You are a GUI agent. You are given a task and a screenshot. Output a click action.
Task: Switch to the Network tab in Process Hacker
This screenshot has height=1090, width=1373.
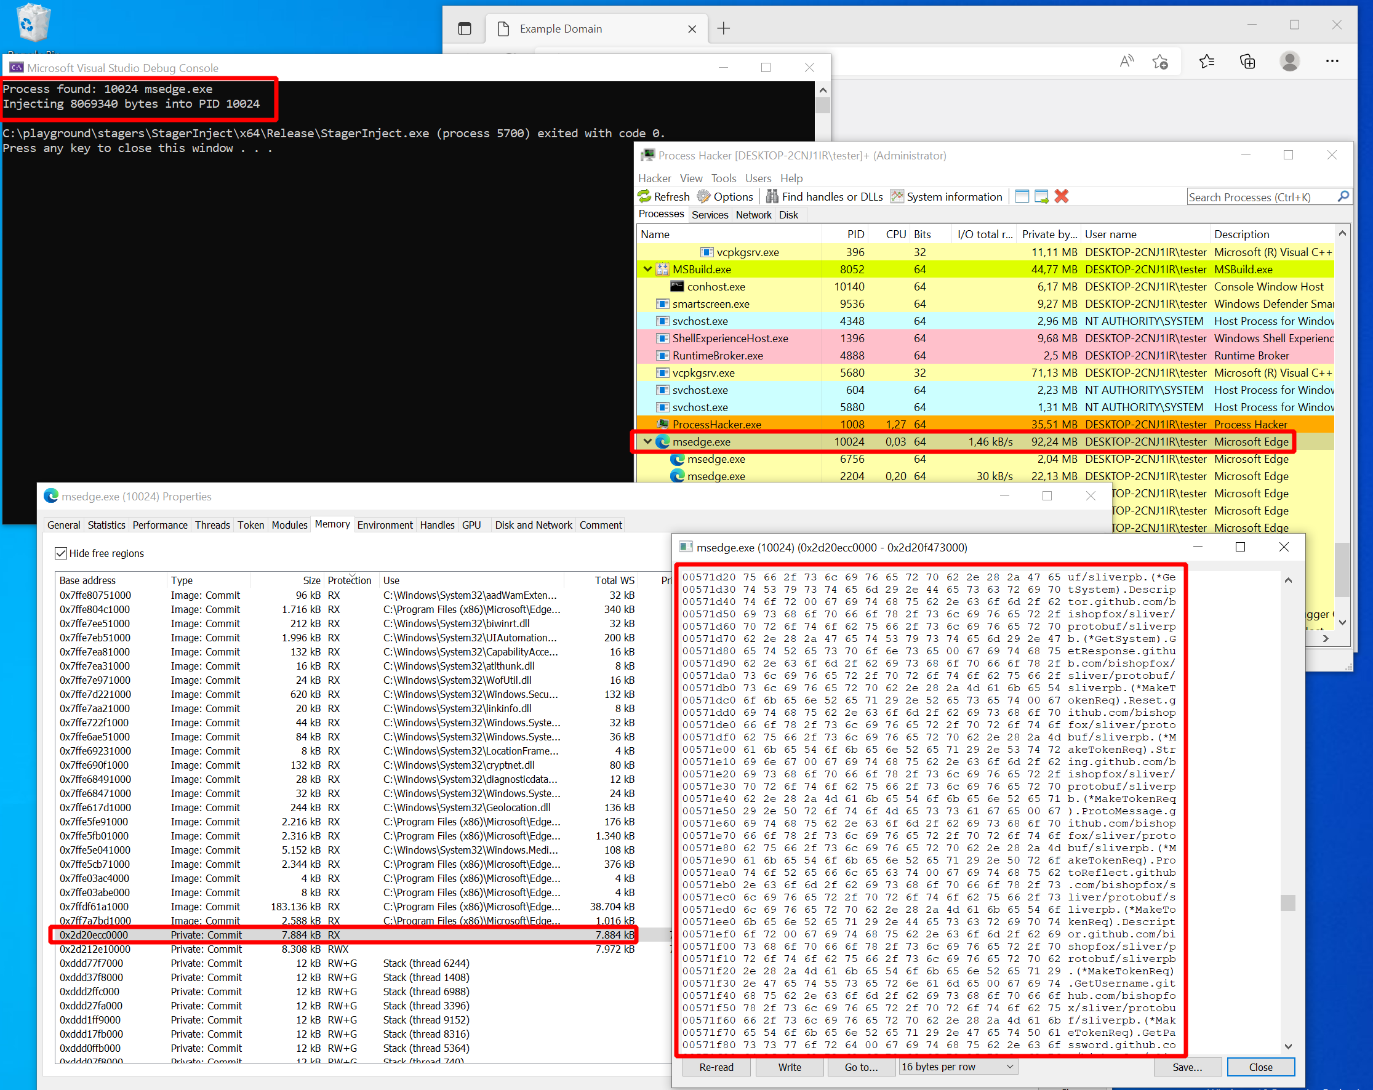click(x=753, y=215)
